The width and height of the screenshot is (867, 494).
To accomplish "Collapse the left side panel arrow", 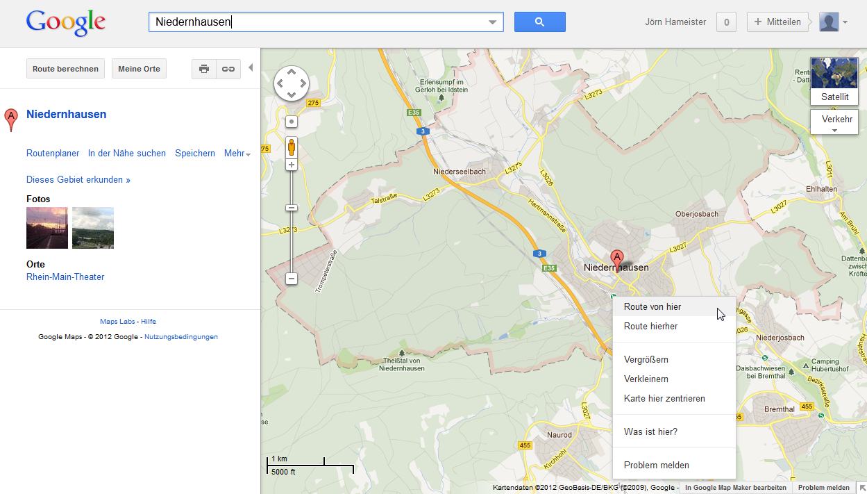I will pyautogui.click(x=251, y=68).
